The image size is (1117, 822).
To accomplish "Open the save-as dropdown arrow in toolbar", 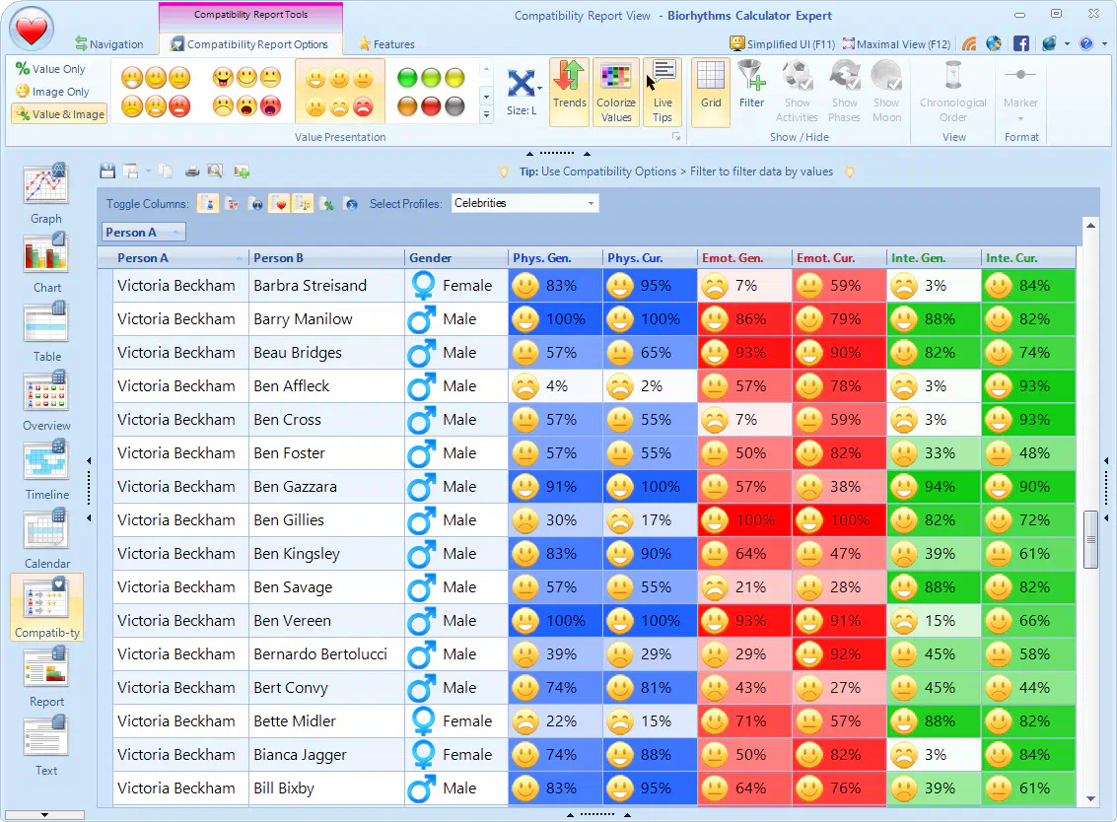I will pyautogui.click(x=148, y=171).
